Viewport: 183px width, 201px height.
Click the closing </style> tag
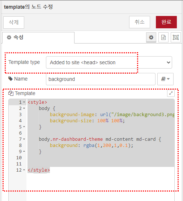tap(39, 170)
